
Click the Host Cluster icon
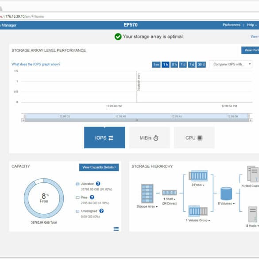(253, 174)
